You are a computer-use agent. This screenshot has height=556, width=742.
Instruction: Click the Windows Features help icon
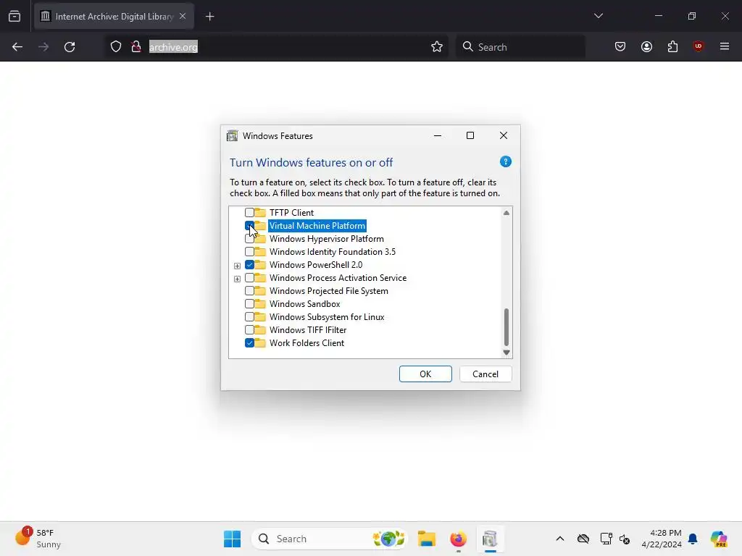coord(505,161)
